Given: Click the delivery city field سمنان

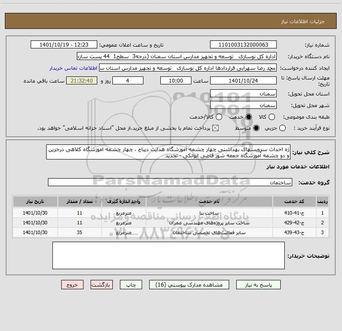Looking at the screenshot, I should (243, 105).
